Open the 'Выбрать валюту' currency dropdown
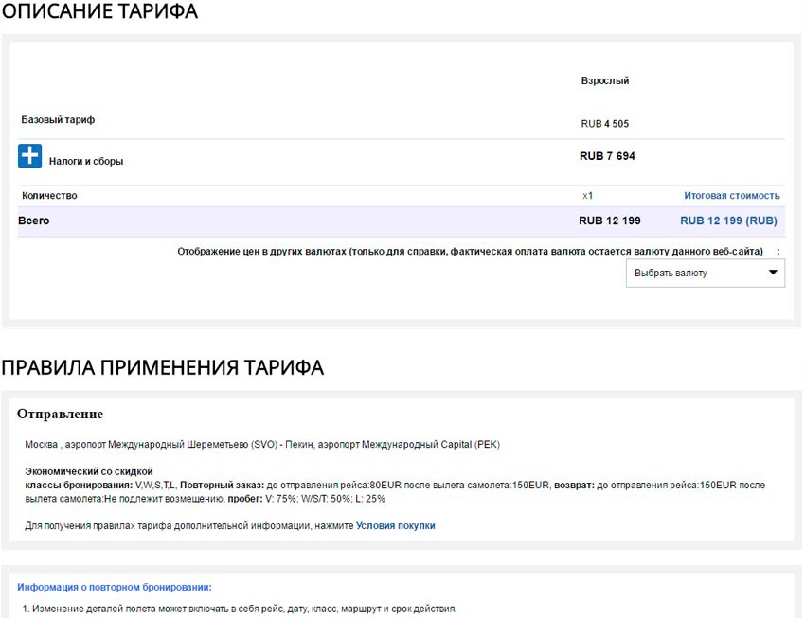The width and height of the screenshot is (805, 618). click(x=705, y=273)
